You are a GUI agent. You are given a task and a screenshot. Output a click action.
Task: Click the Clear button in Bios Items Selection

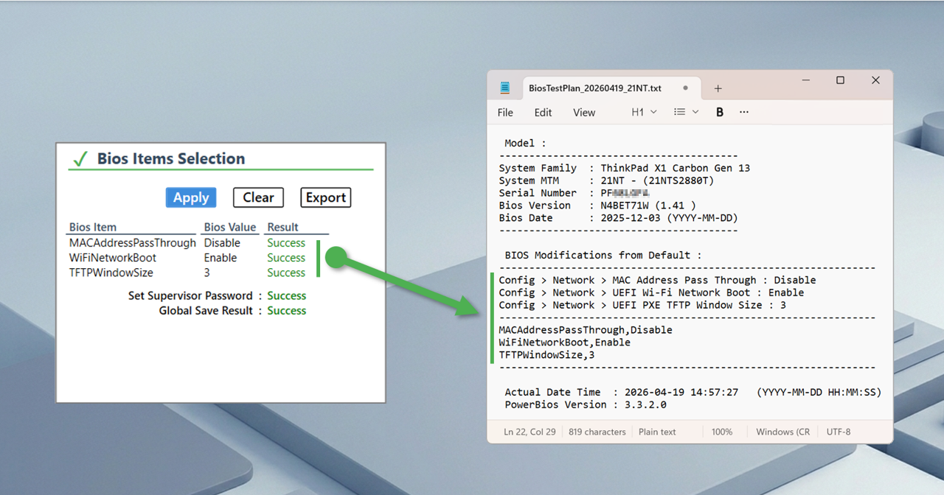point(258,197)
